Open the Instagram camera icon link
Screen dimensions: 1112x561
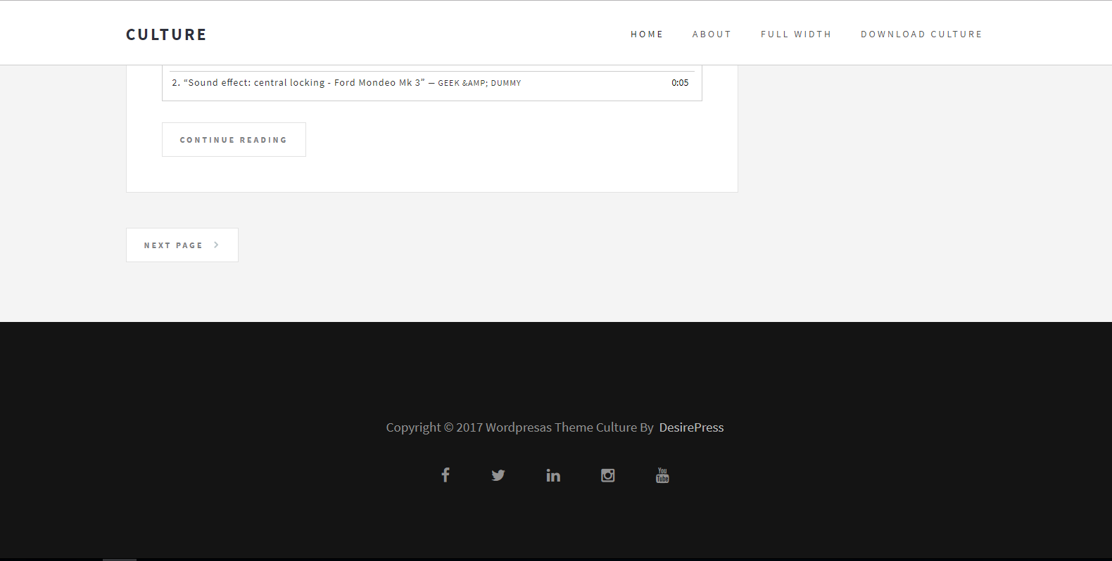[x=608, y=476]
